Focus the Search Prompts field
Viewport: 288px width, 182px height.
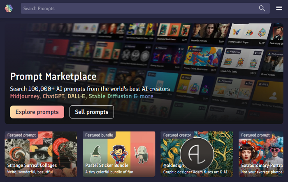145,9
